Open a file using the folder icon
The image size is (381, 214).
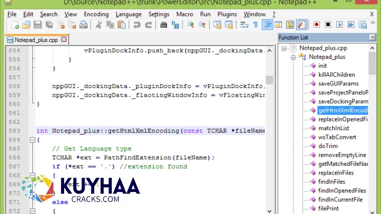26,25
